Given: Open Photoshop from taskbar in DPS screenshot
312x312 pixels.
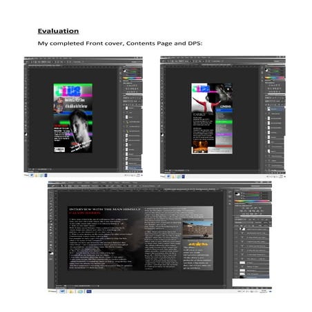Looking at the screenshot, I should click(x=89, y=291).
